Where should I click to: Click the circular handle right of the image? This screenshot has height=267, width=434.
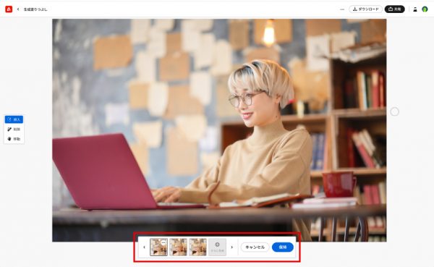pyautogui.click(x=394, y=111)
